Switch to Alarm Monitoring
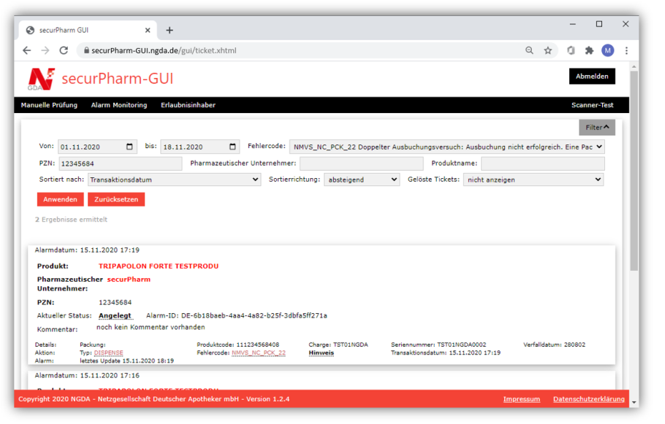 coord(118,105)
